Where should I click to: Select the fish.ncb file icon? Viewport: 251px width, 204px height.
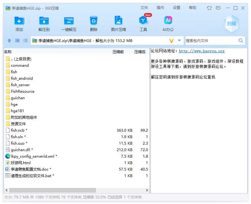tap(8, 130)
